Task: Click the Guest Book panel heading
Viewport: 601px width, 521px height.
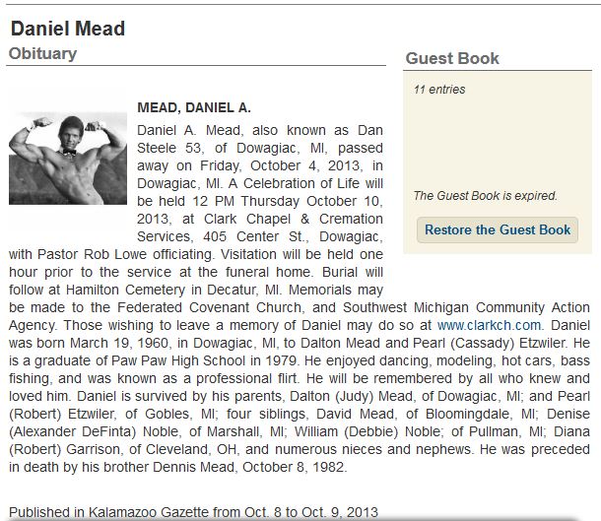Action: point(452,59)
